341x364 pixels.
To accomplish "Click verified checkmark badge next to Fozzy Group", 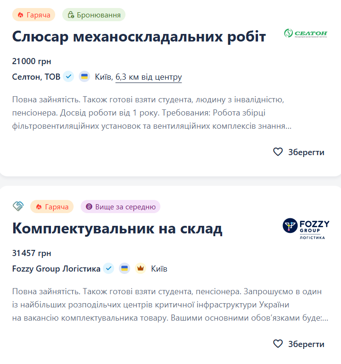I will (109, 269).
